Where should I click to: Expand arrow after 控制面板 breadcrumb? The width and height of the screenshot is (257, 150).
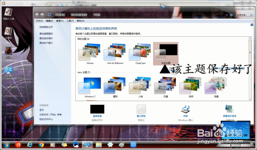pyautogui.click(x=68, y=15)
